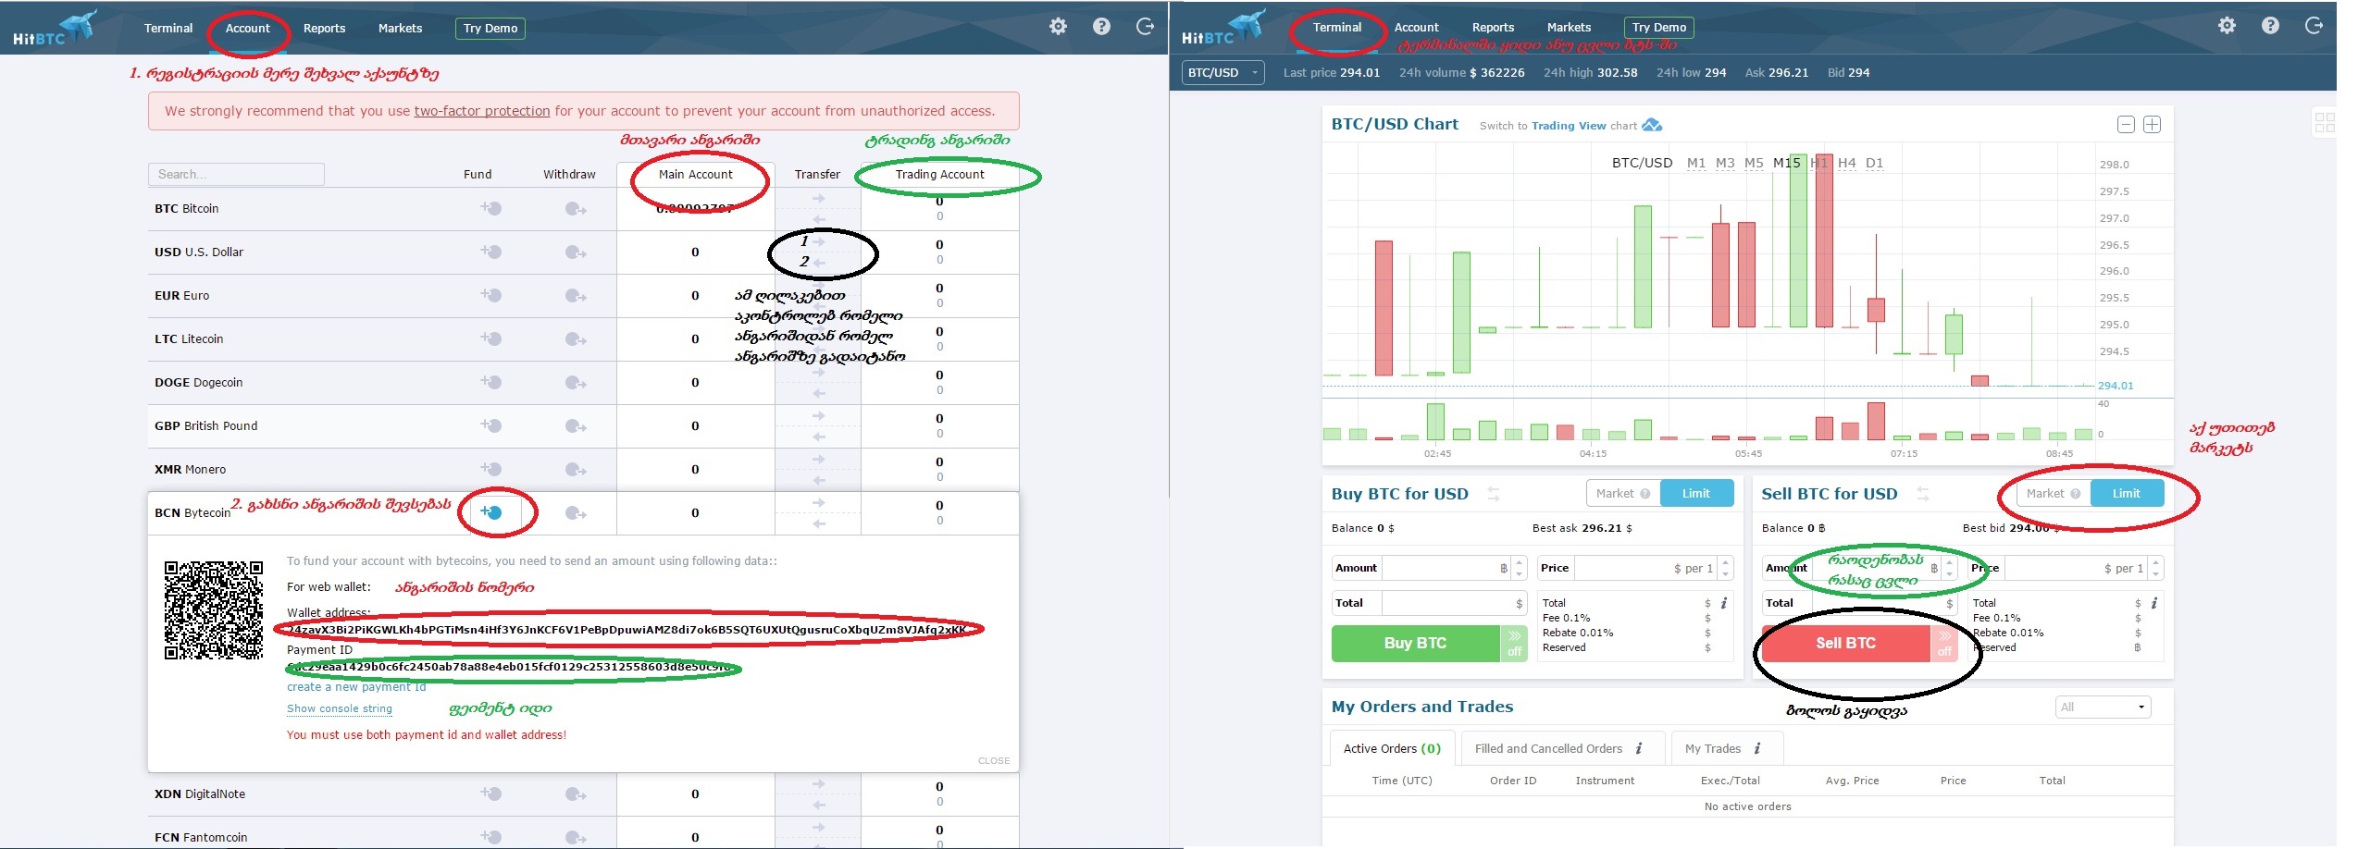
Task: Click Show console string link
Action: point(339,708)
